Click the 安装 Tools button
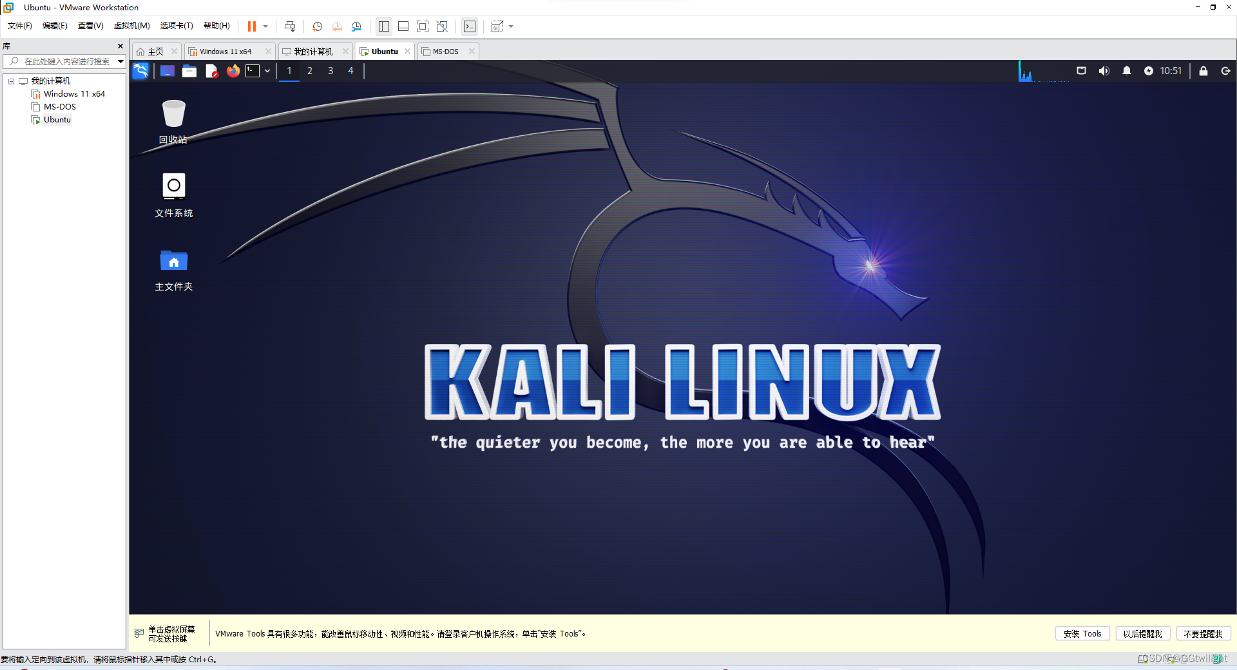Image resolution: width=1237 pixels, height=670 pixels. pos(1082,634)
